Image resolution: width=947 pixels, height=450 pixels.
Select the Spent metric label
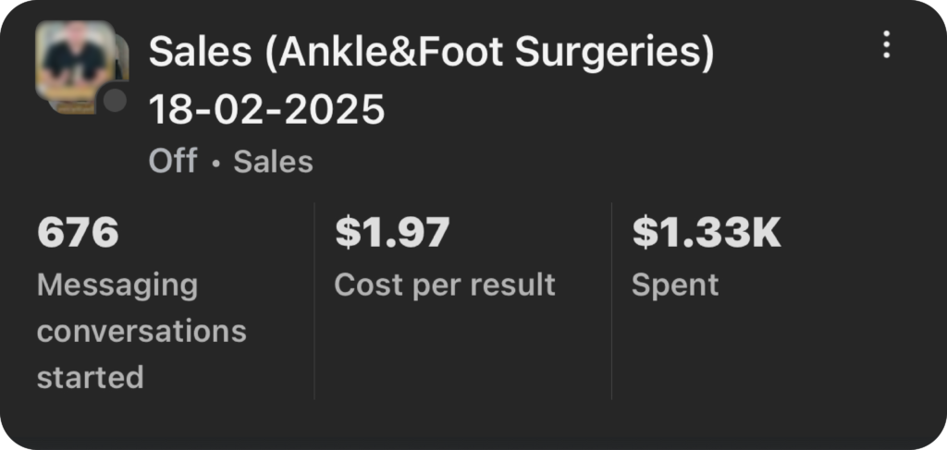674,285
